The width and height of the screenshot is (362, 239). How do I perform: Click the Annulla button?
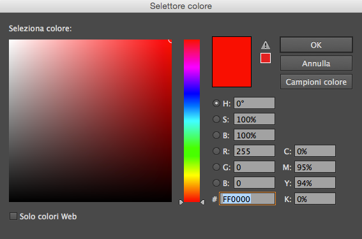tap(316, 63)
